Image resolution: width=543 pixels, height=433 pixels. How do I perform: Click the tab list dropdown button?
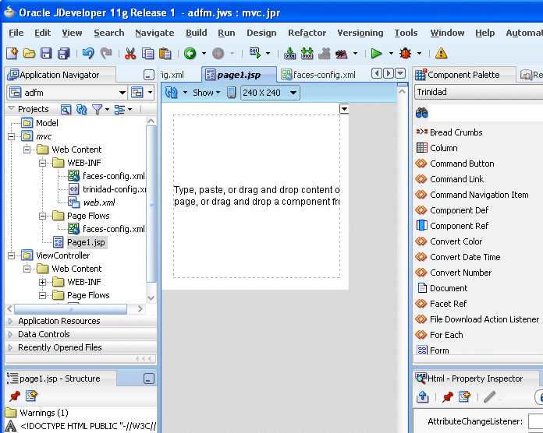pyautogui.click(x=400, y=74)
